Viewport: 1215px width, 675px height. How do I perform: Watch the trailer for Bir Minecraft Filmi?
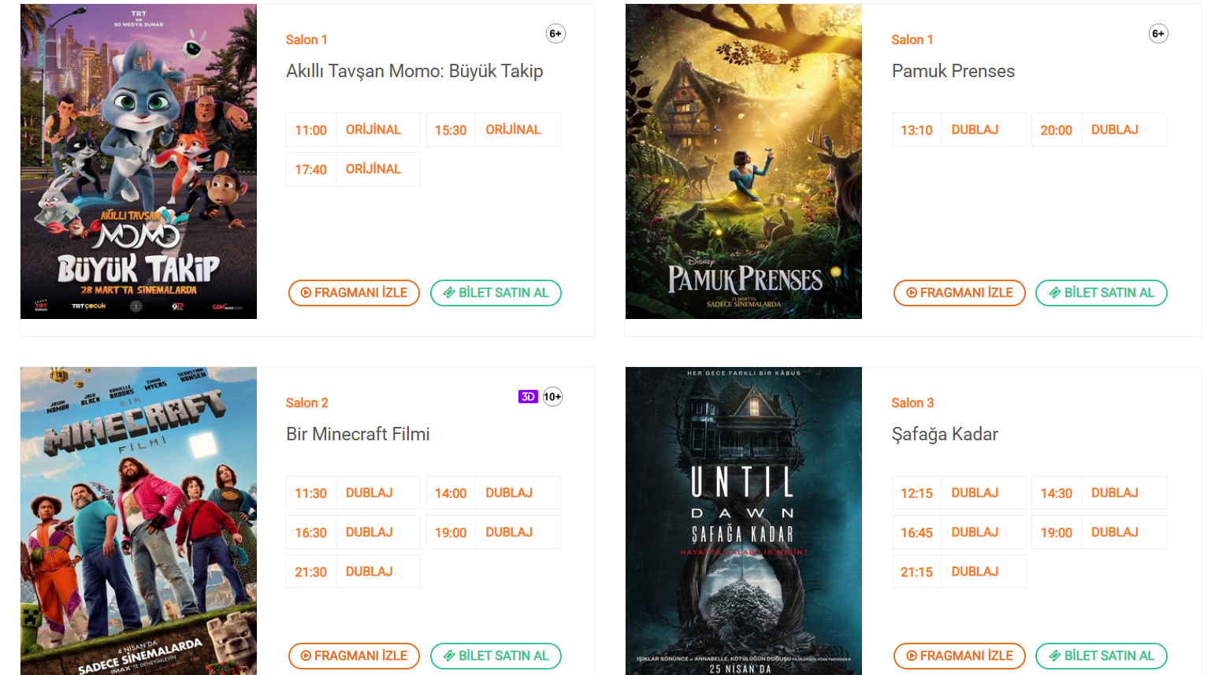pyautogui.click(x=354, y=656)
